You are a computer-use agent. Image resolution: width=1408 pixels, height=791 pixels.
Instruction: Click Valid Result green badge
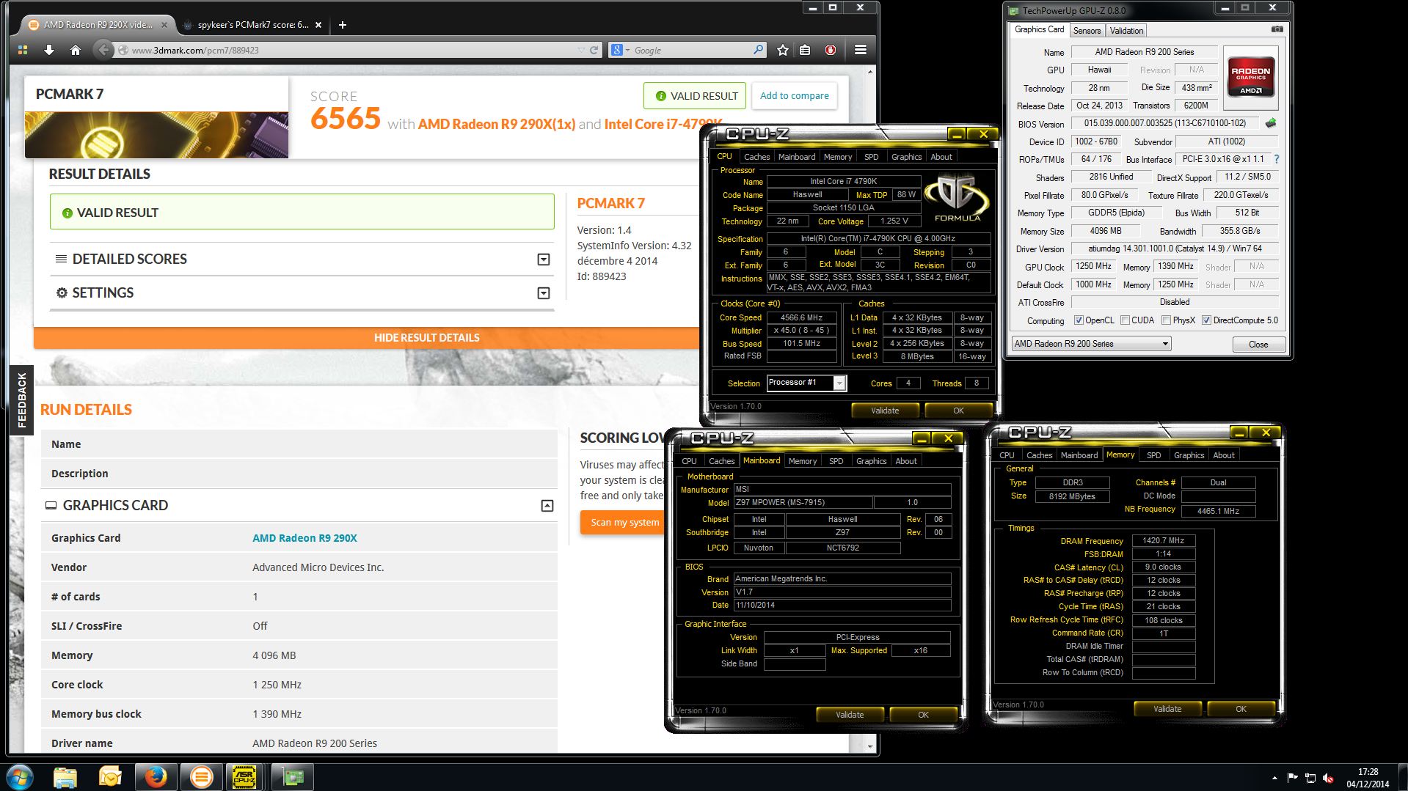point(695,96)
